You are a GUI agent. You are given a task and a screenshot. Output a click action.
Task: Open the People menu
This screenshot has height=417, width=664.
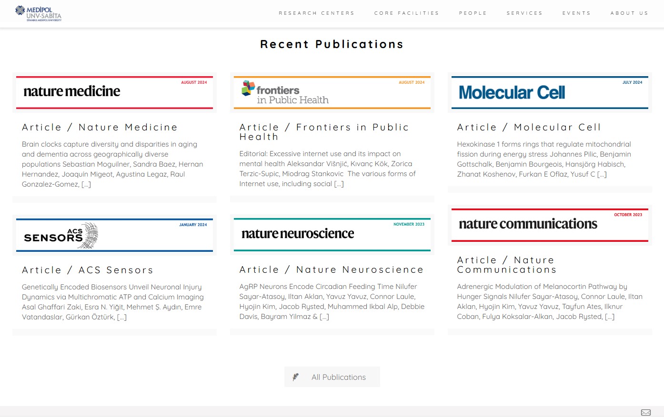pos(473,13)
